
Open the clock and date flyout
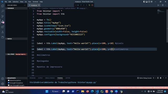pos(160,91)
